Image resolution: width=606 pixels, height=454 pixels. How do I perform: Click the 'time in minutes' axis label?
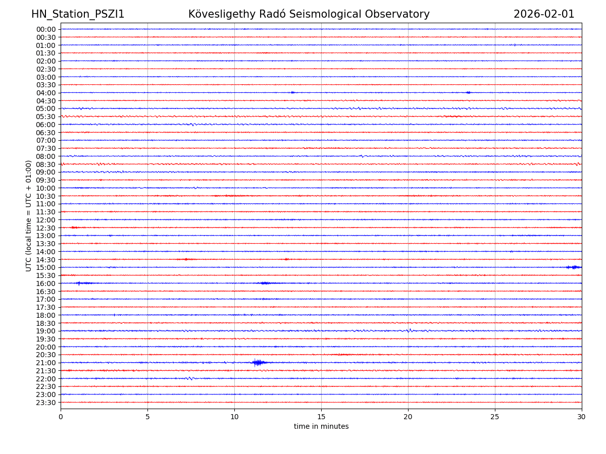click(321, 427)
